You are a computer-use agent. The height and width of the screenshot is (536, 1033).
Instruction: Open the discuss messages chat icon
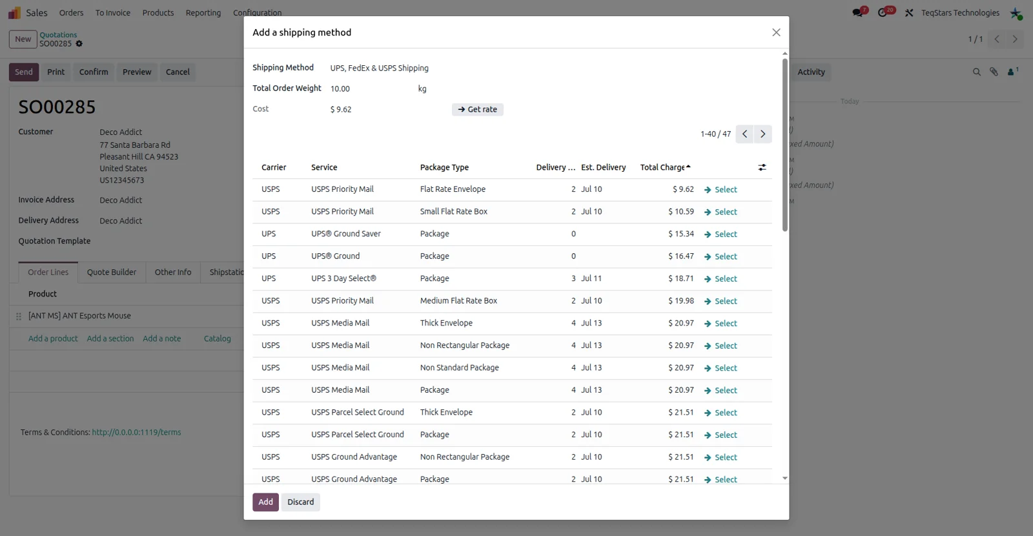click(x=858, y=12)
